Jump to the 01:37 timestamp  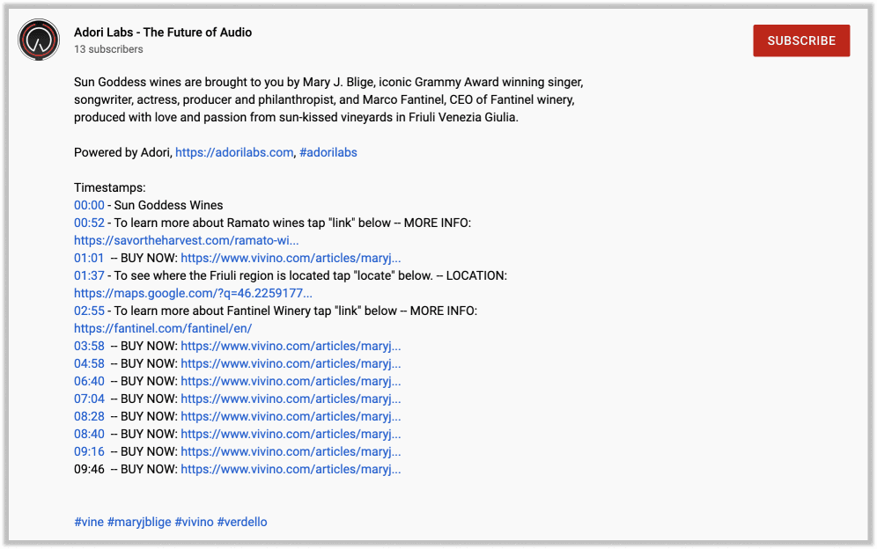[89, 275]
